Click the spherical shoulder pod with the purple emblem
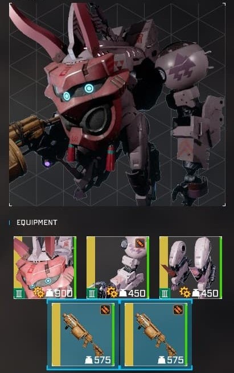The image size is (234, 373). (x=182, y=67)
